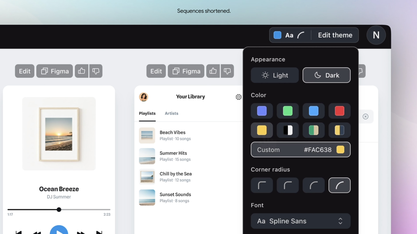Dismiss the notification with the X button
417x234 pixels.
coord(365,116)
